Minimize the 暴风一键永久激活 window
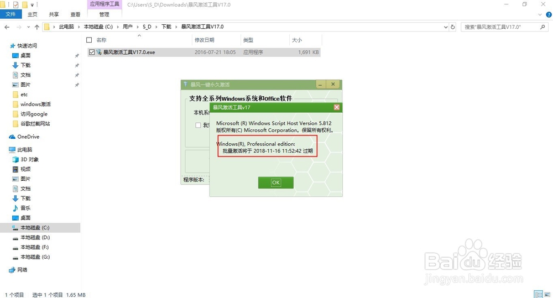The height and width of the screenshot is (298, 553). pyautogui.click(x=320, y=84)
